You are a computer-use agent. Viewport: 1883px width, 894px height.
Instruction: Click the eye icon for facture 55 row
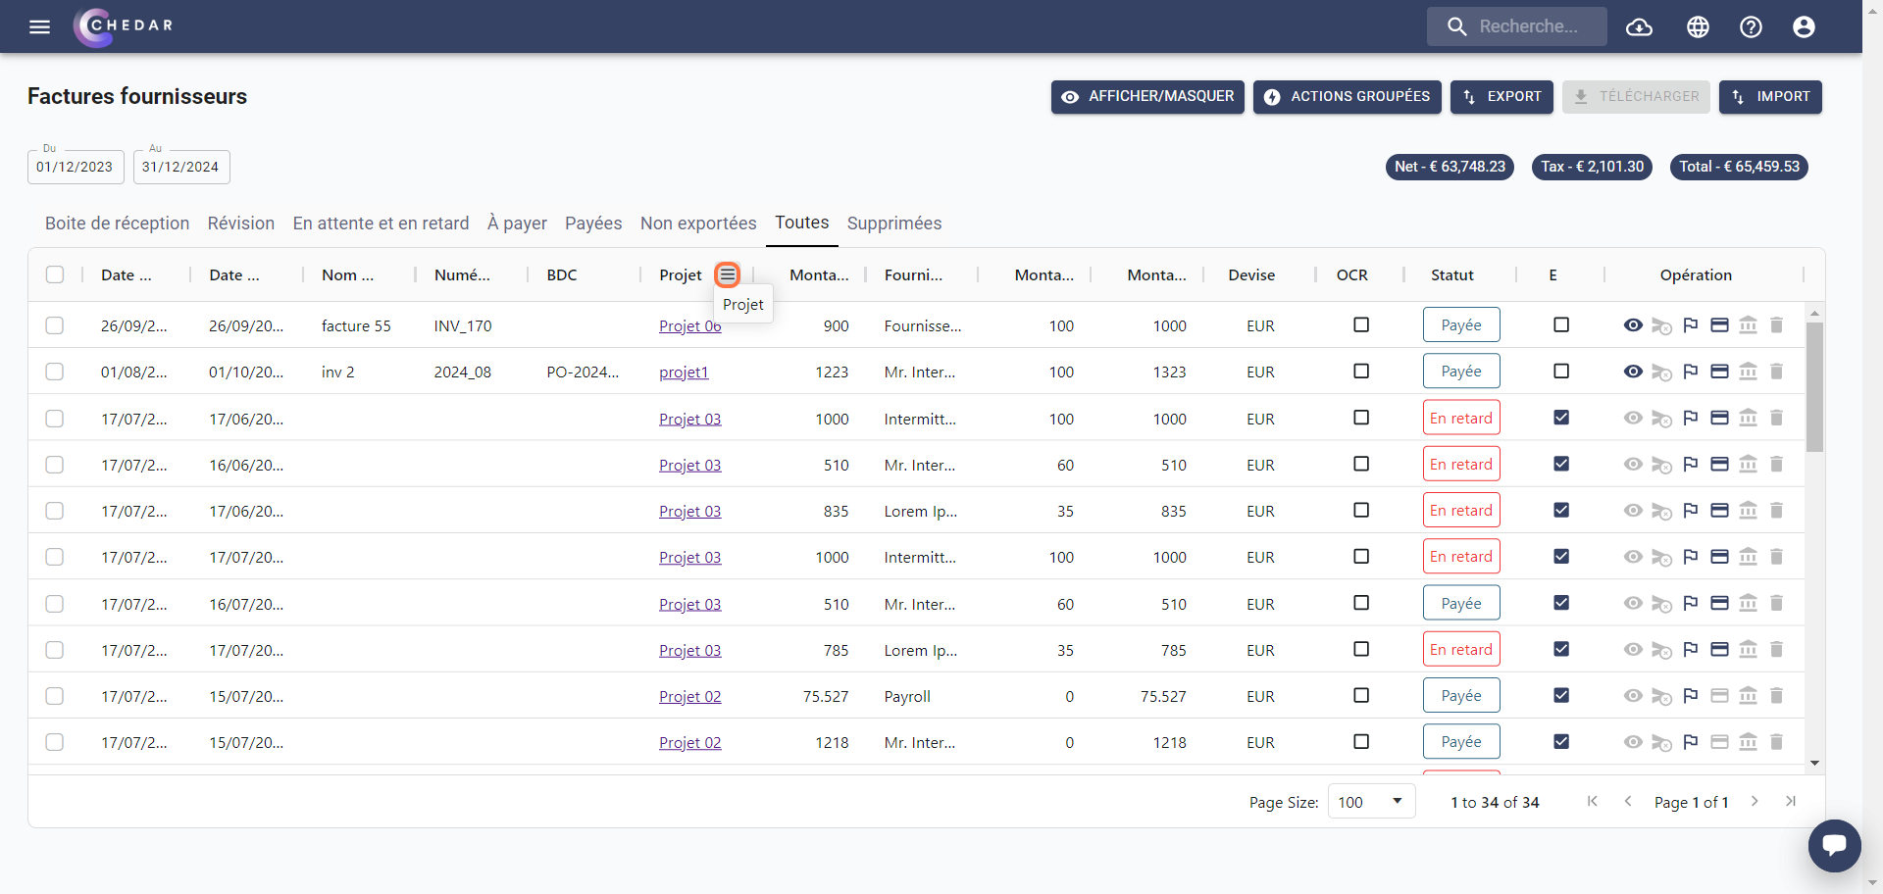1633,325
